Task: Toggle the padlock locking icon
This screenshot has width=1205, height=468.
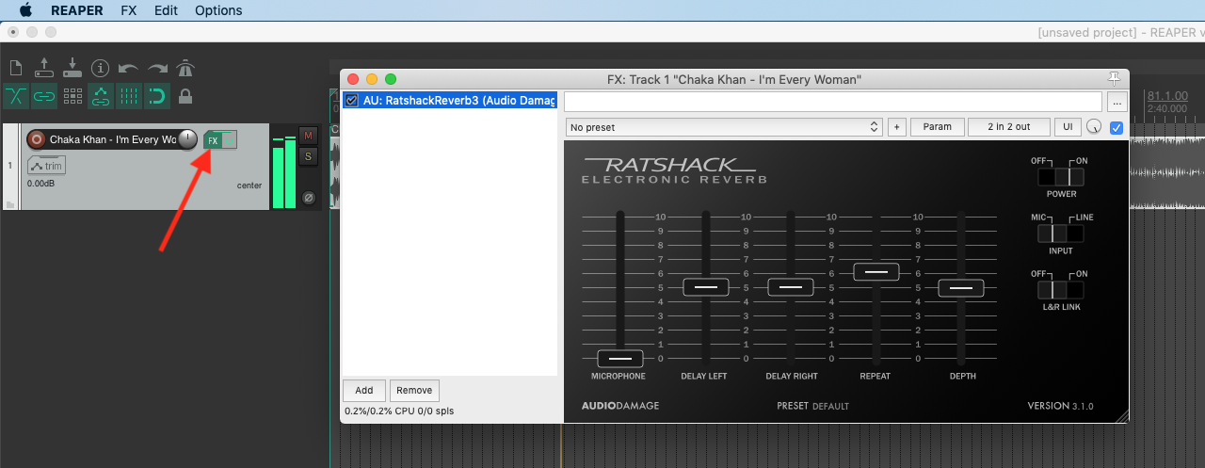Action: 185,95
